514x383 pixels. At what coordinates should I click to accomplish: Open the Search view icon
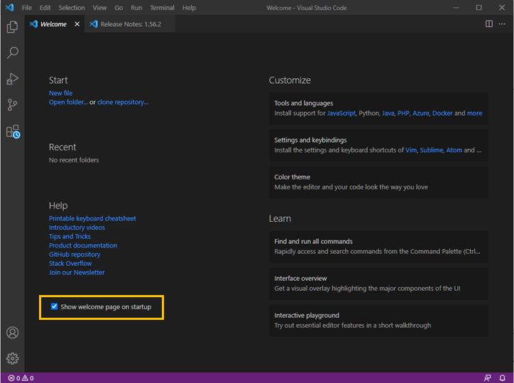[13, 52]
